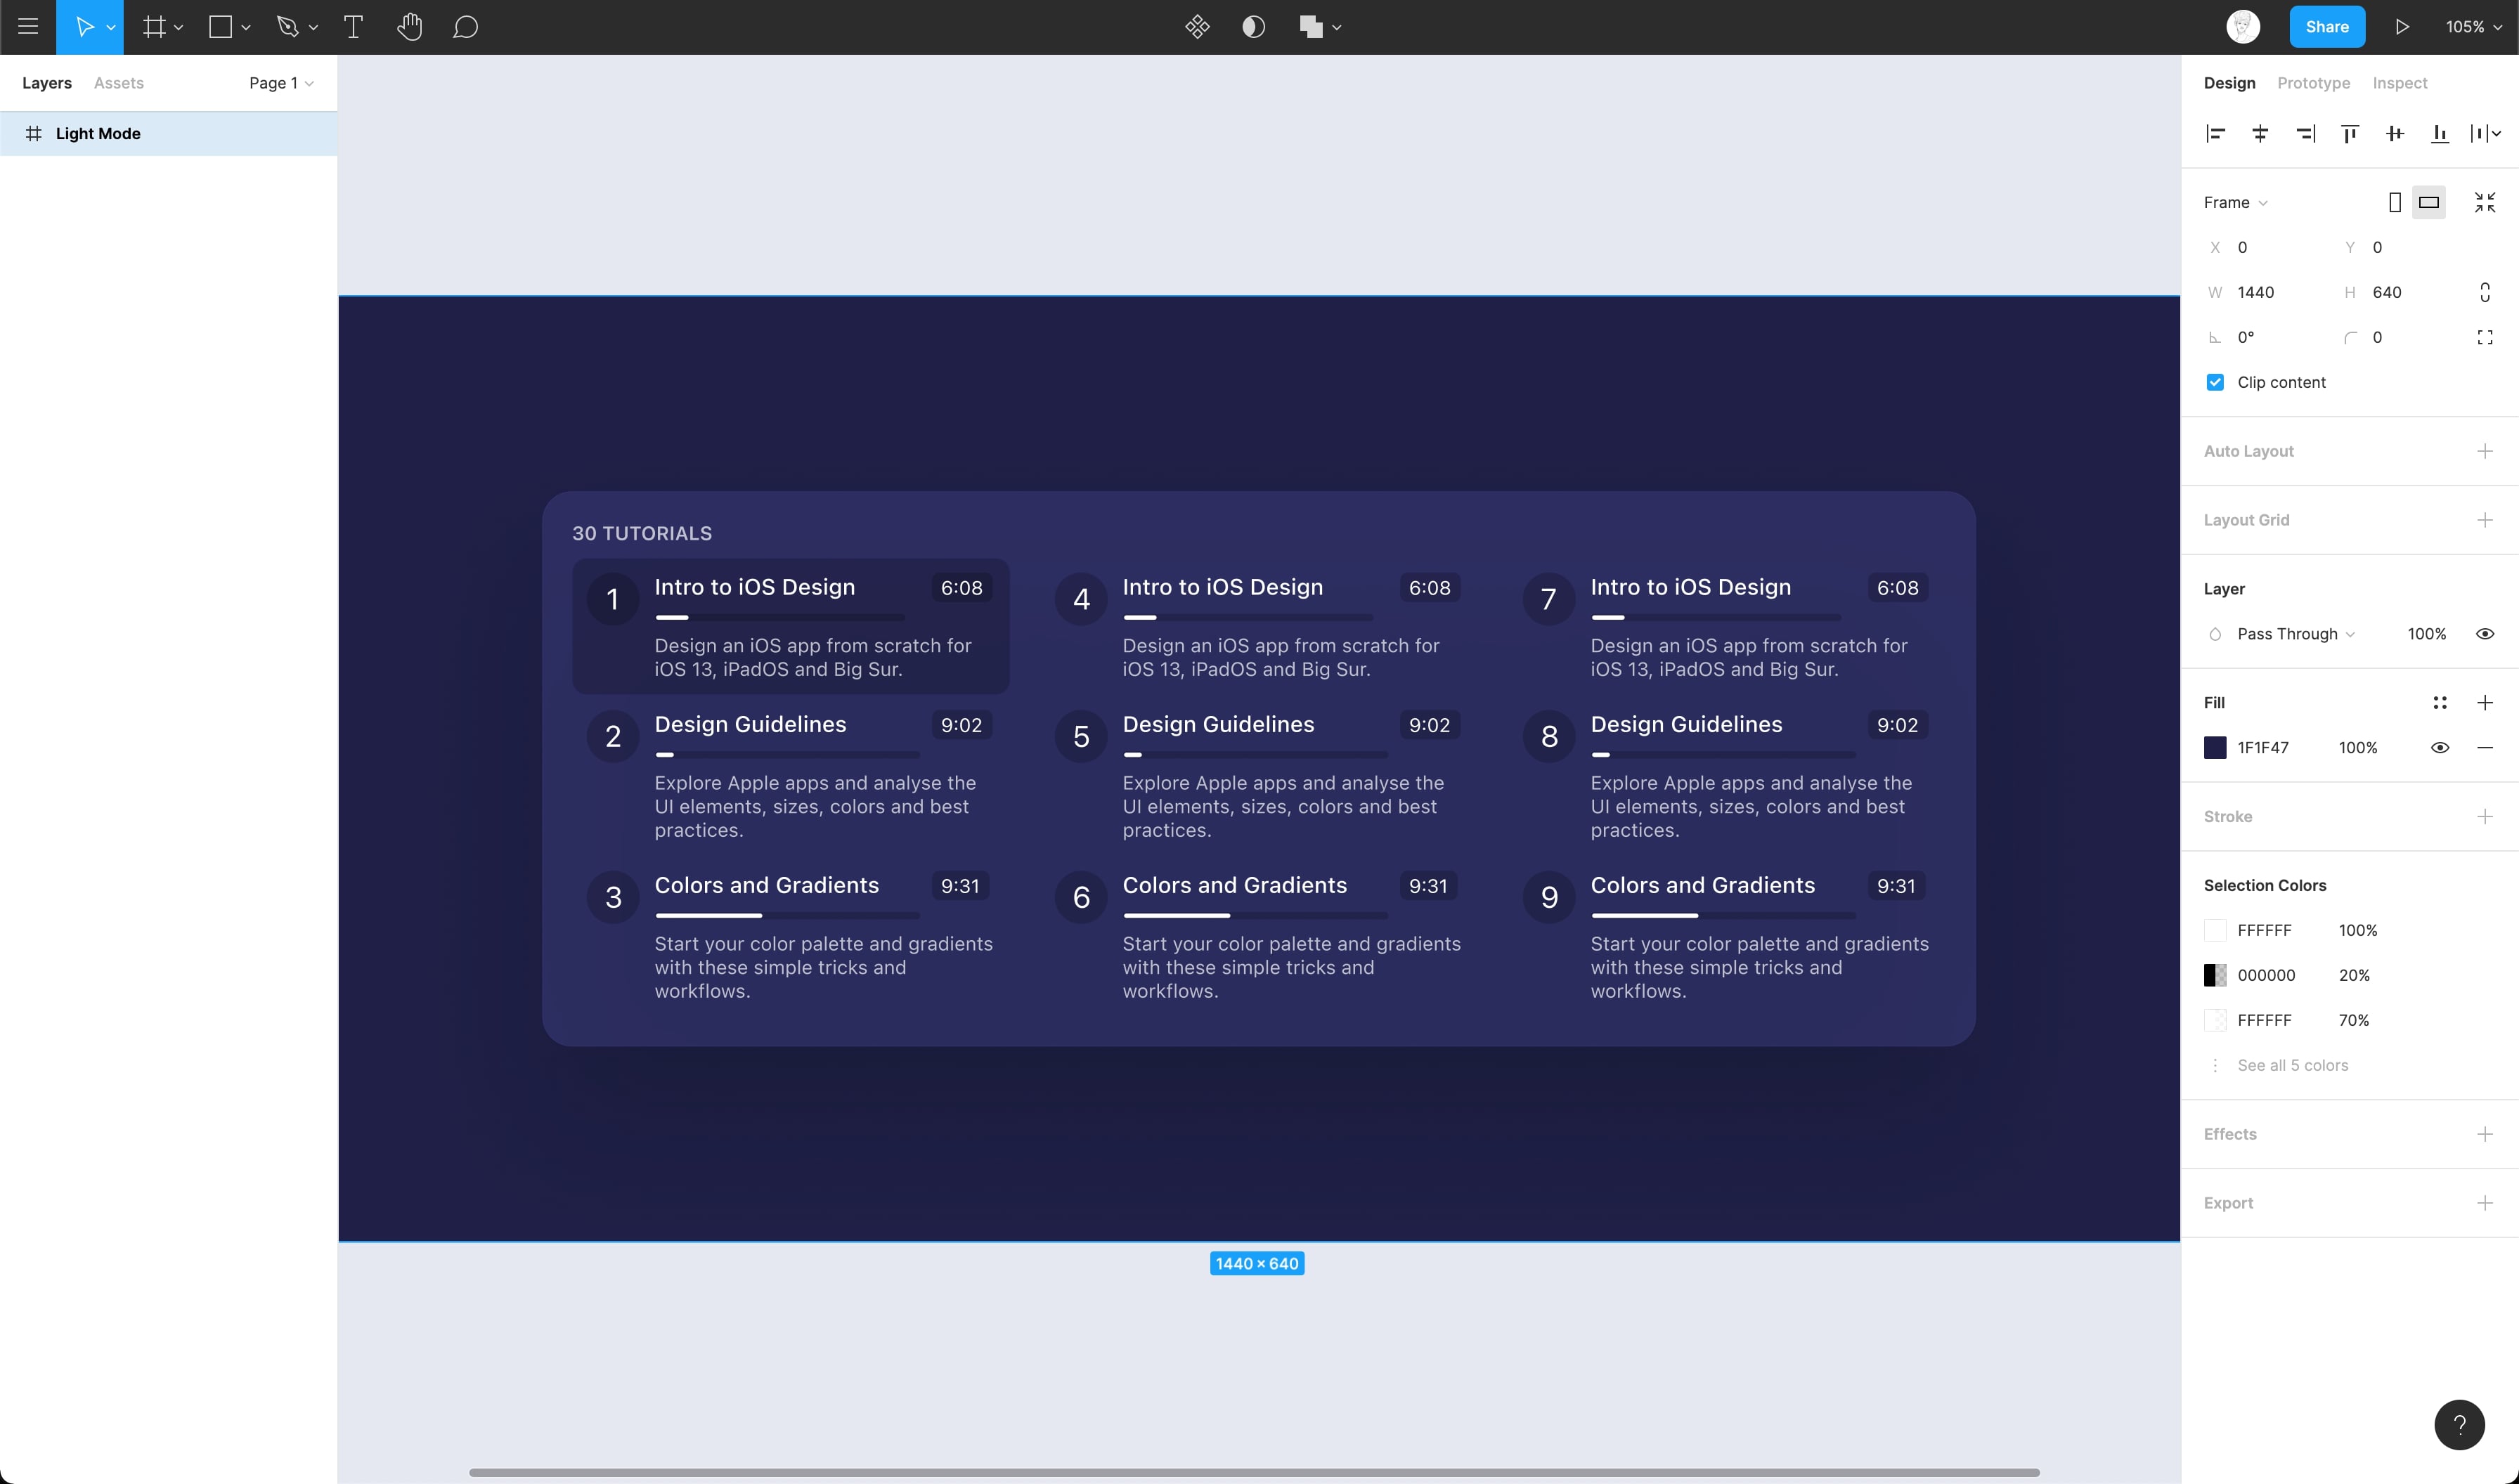The image size is (2519, 1484).
Task: Uncheck the Clip content checkbox
Action: 2215,382
